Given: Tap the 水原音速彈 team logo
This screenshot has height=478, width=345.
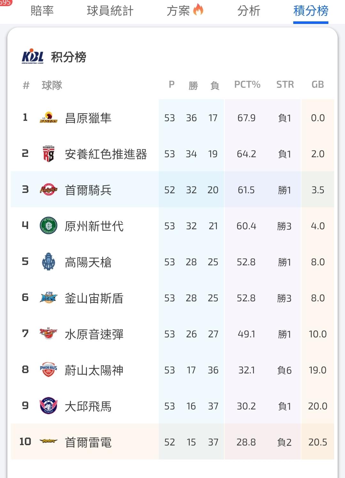Looking at the screenshot, I should click(x=49, y=334).
